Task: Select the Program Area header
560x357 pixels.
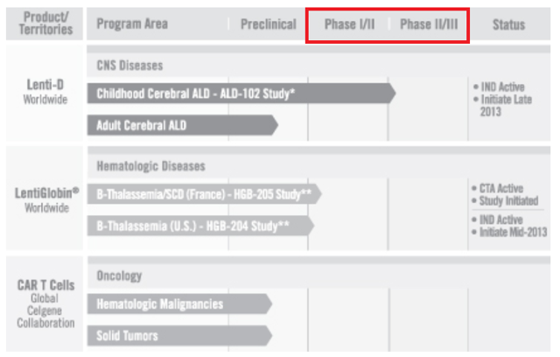Action: coord(132,24)
